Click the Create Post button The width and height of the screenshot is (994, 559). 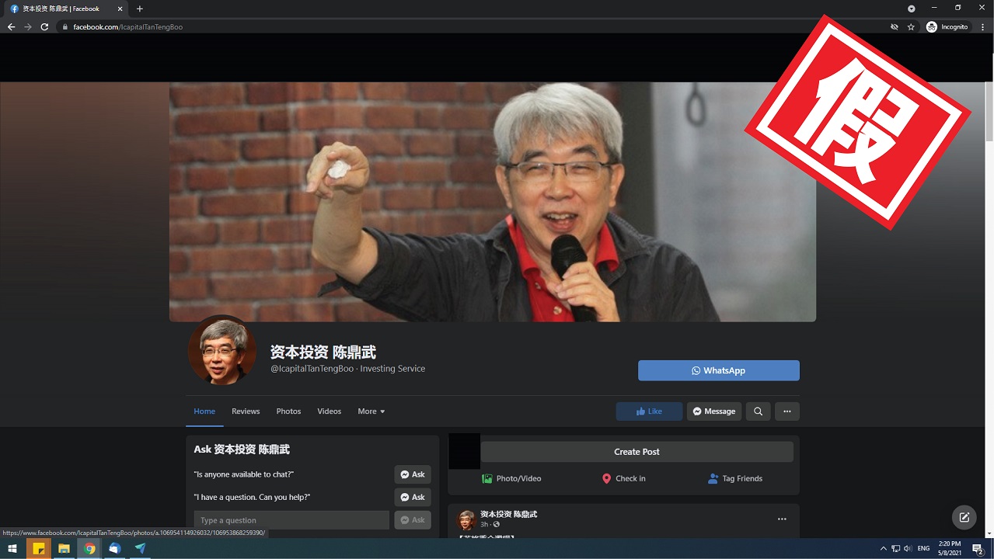point(637,452)
